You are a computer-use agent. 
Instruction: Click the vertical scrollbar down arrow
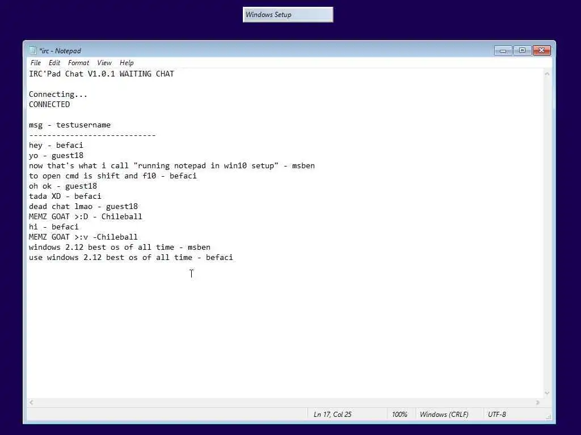click(547, 393)
